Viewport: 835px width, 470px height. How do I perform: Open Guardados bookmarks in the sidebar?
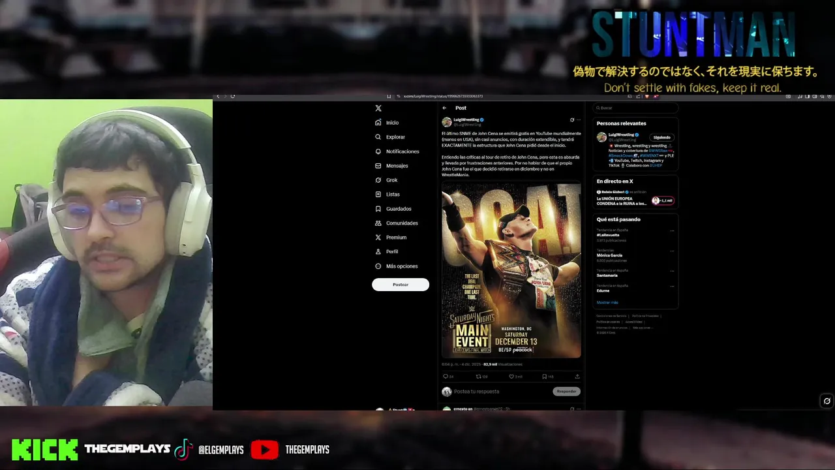point(393,209)
